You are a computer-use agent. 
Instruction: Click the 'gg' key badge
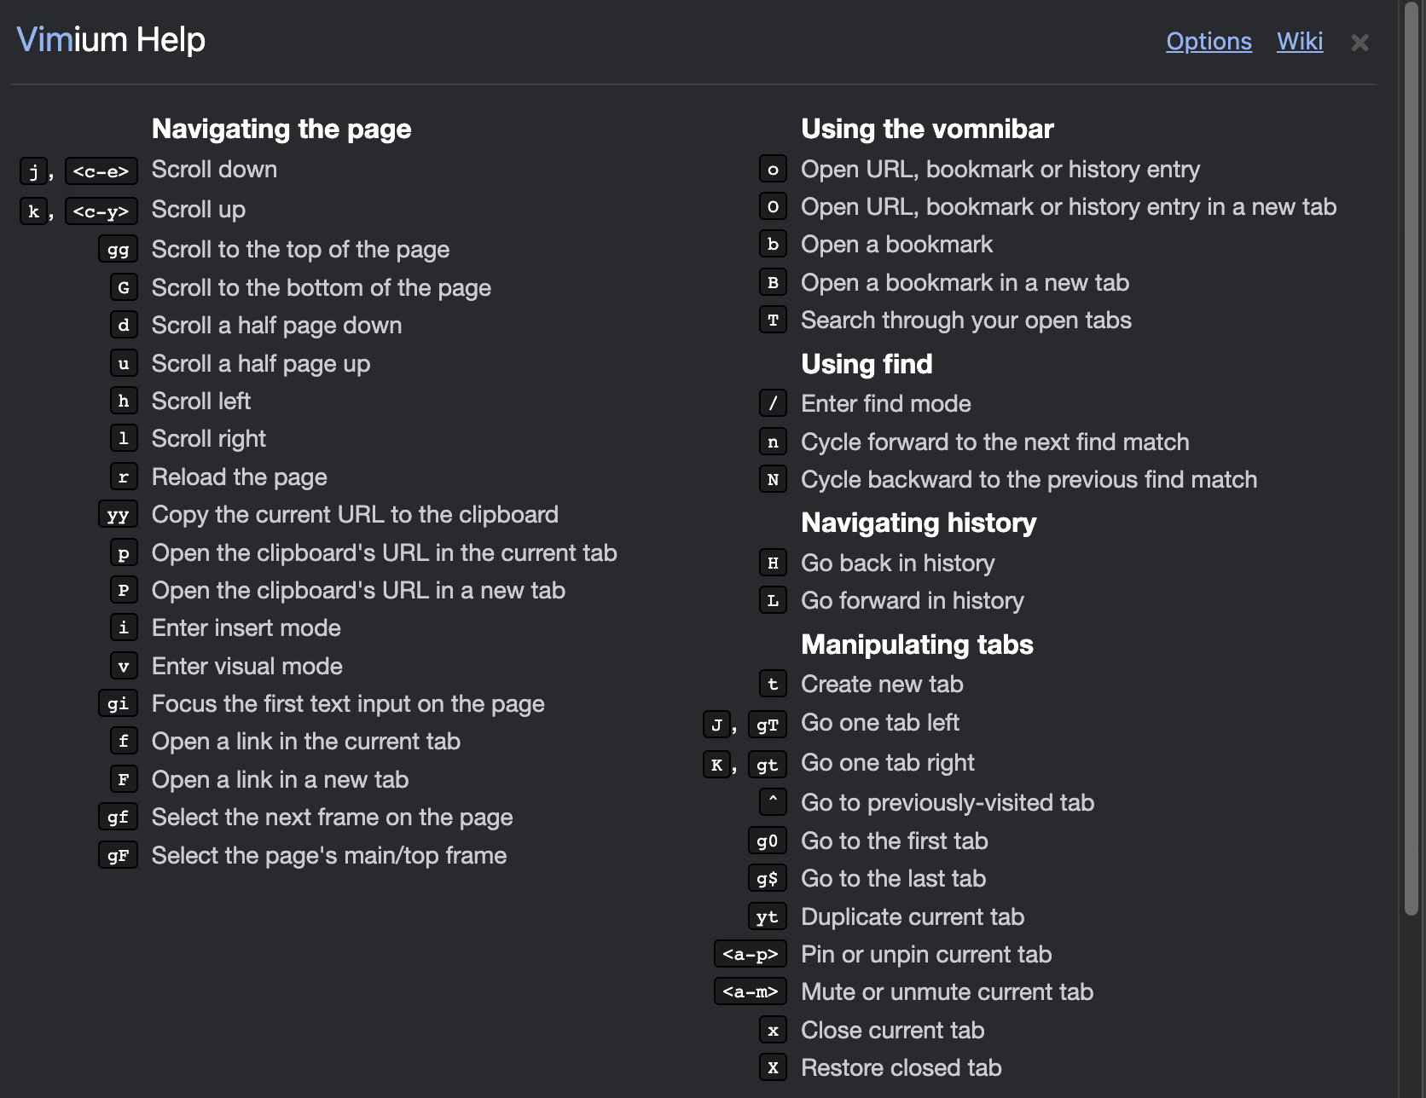tap(118, 250)
